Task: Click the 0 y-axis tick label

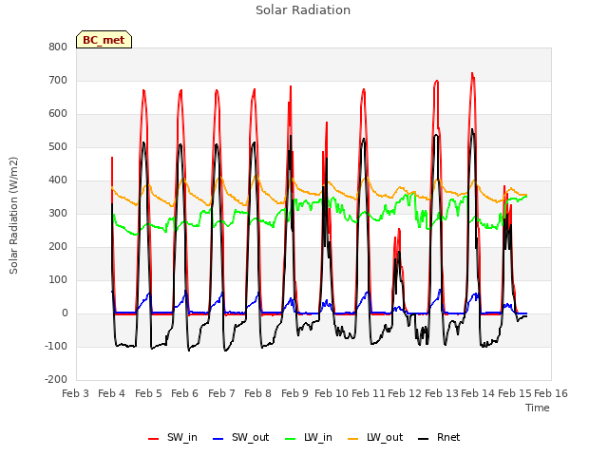Action: (x=65, y=313)
